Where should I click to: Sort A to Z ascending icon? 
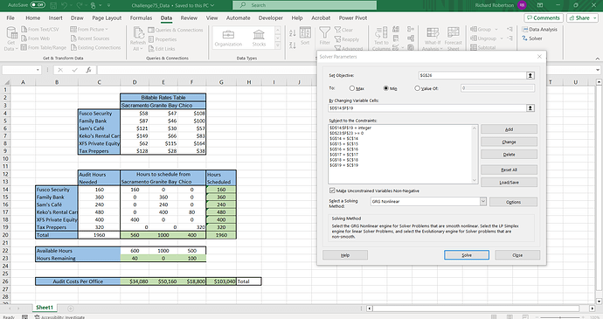click(293, 33)
